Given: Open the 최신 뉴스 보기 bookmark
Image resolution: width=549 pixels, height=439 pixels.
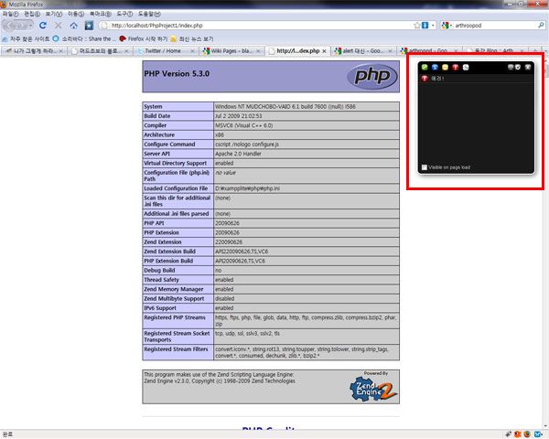Looking at the screenshot, I should [x=191, y=38].
